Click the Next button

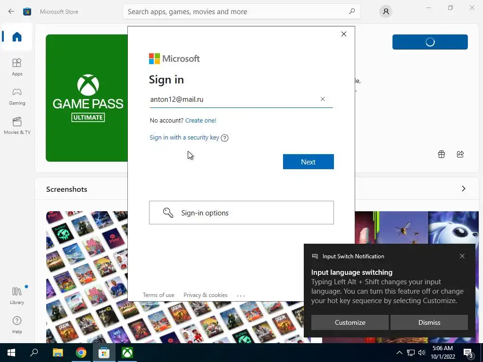(308, 162)
